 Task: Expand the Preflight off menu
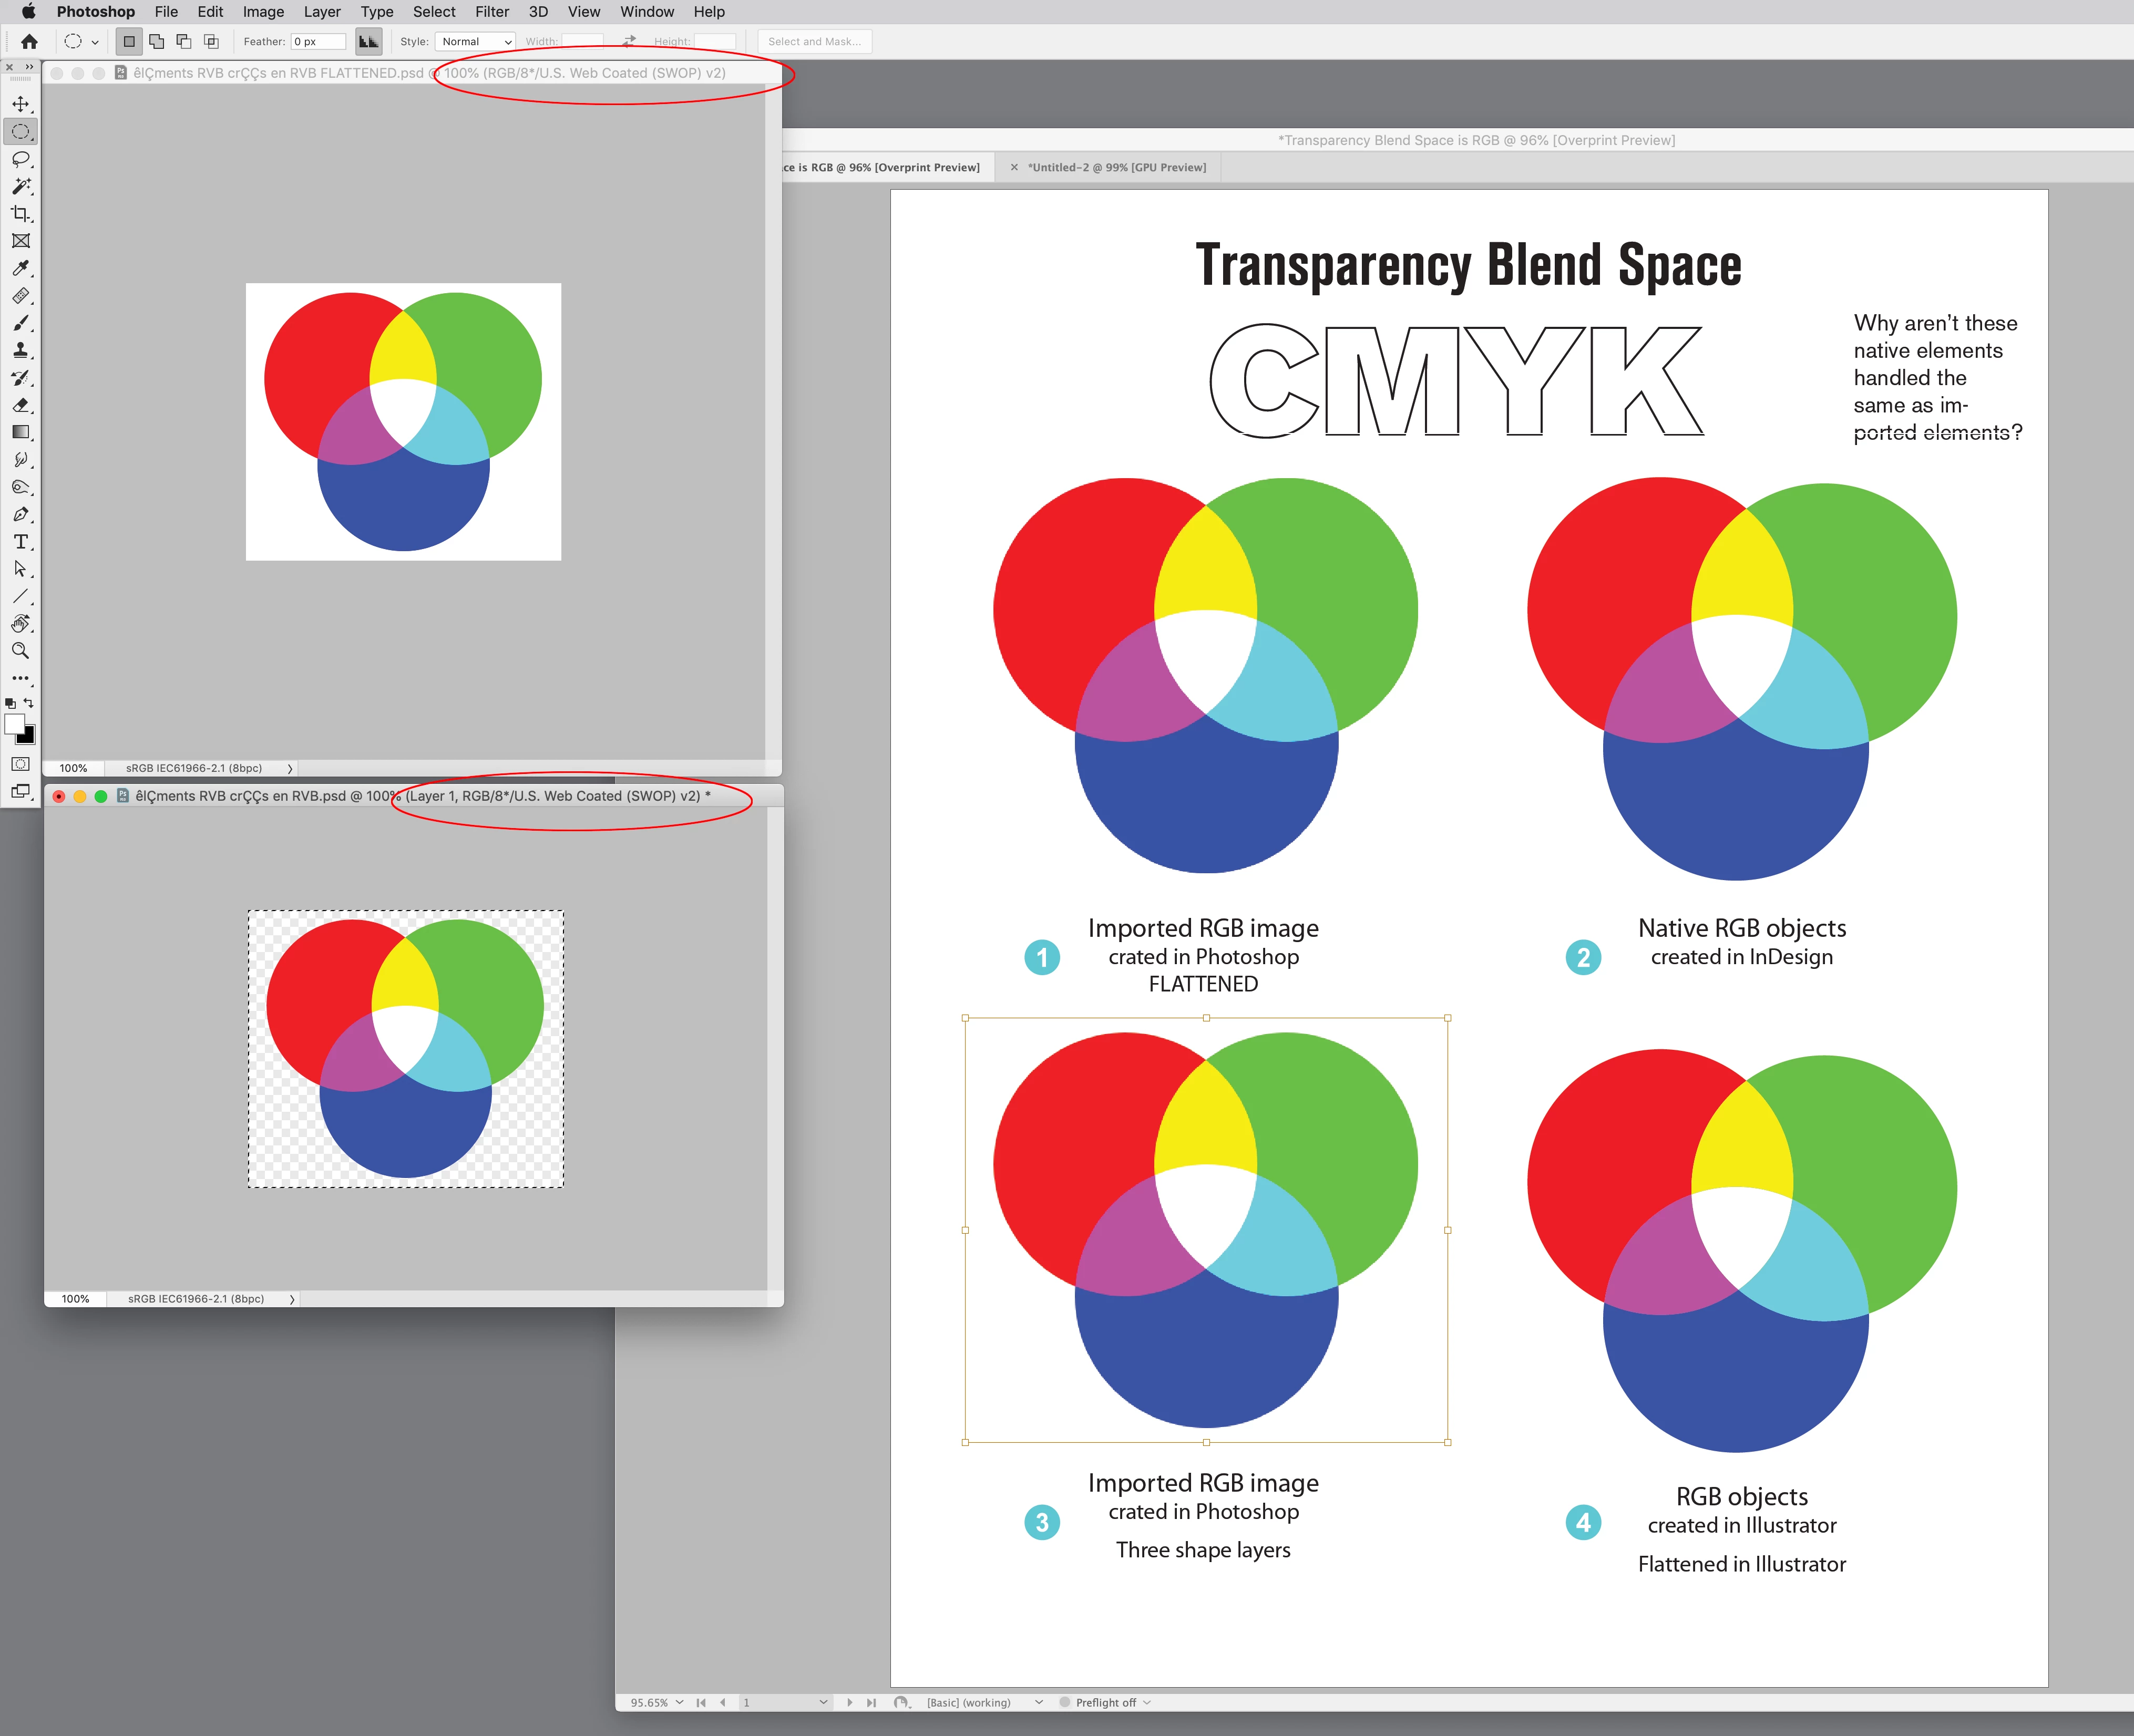tap(1146, 1702)
